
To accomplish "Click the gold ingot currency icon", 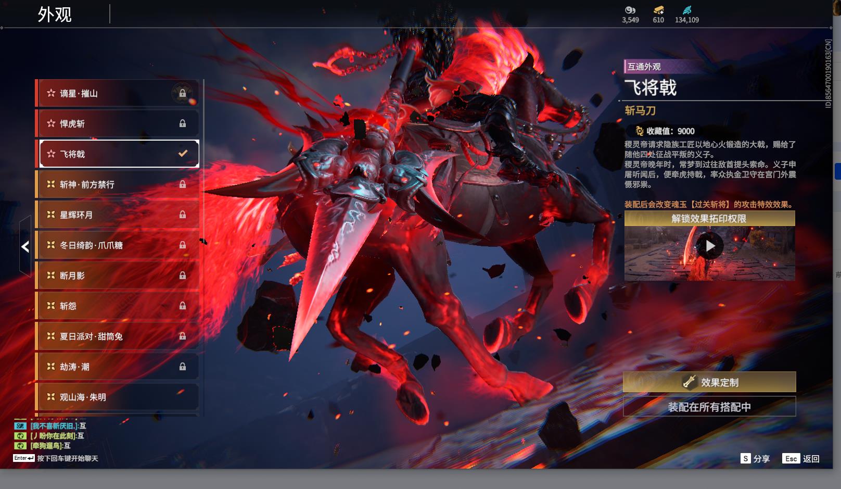I will point(658,10).
